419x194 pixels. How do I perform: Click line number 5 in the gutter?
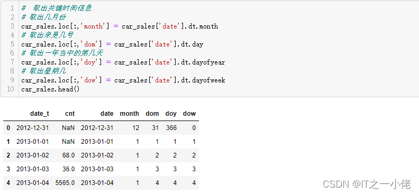click(12, 44)
